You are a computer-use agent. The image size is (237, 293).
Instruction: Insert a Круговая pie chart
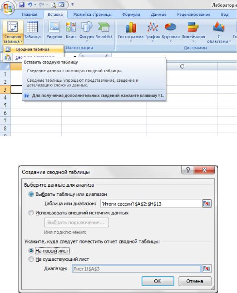(x=171, y=31)
